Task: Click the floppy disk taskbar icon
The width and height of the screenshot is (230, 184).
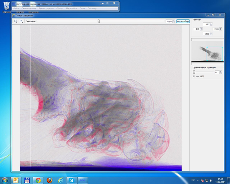Action: click(27, 180)
